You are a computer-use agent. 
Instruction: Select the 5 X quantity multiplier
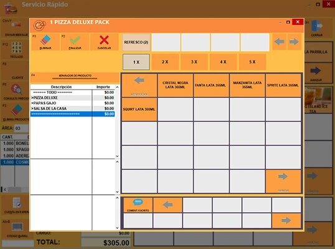pos(252,62)
